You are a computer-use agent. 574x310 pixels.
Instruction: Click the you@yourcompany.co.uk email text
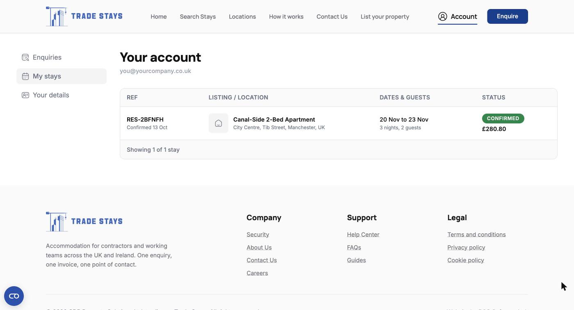point(156,71)
